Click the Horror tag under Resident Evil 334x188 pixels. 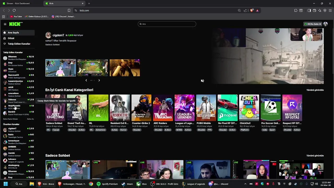[123, 130]
